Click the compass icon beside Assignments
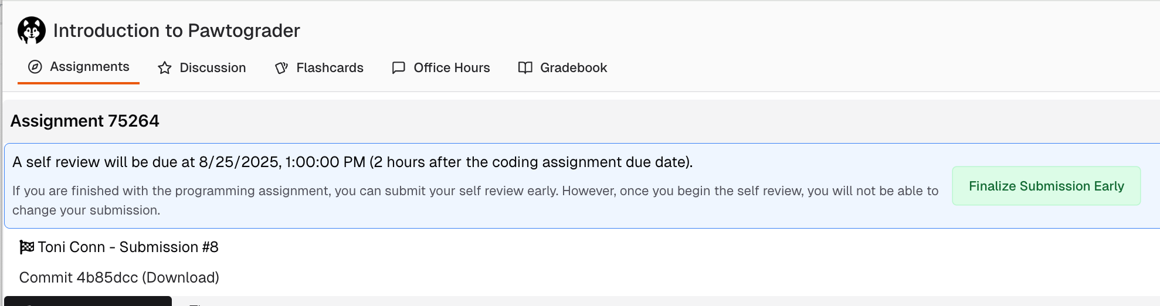1160x306 pixels. (35, 67)
